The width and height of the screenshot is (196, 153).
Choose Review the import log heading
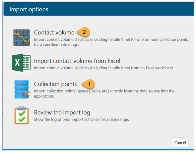click(x=62, y=113)
